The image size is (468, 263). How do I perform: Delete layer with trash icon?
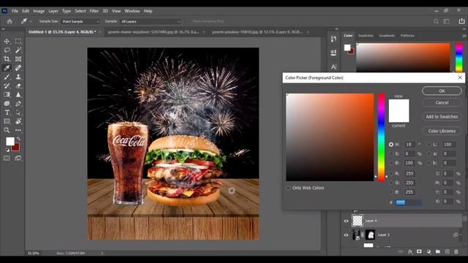456,251
